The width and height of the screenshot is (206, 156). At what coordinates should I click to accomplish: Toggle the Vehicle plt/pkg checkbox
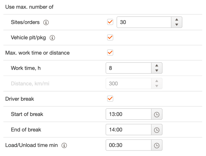110,37
